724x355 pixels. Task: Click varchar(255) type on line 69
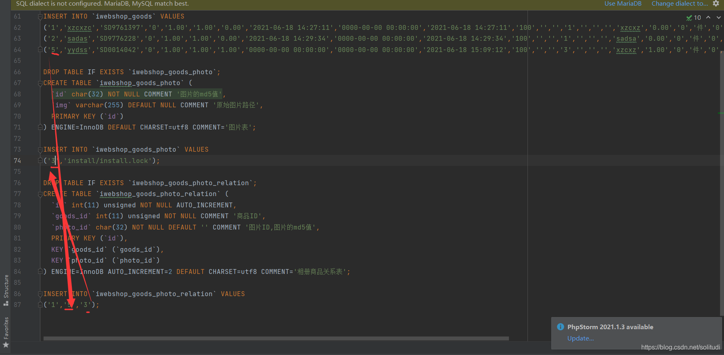[x=100, y=105]
